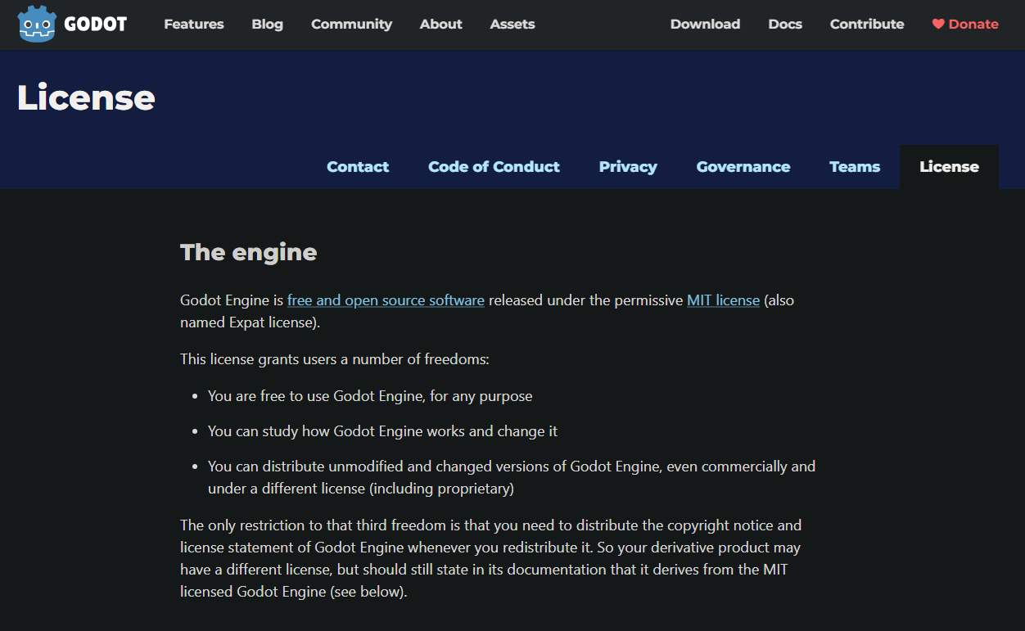Click the heart icon beside Donate
Viewport: 1025px width, 631px height.
[938, 25]
